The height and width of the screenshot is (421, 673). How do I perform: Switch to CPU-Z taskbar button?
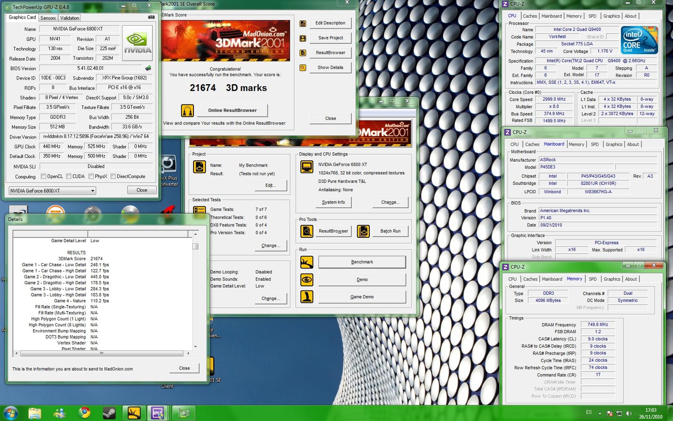pyautogui.click(x=158, y=413)
